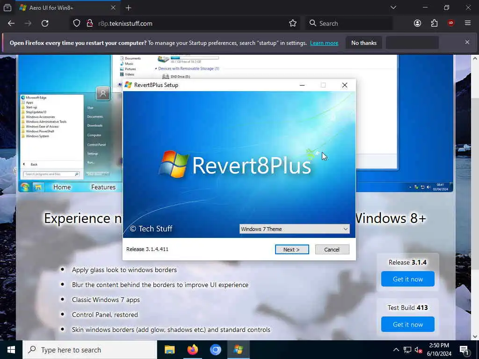Viewport: 479px width, 359px height.
Task: Click the taskbar search box
Action: pyautogui.click(x=90, y=350)
